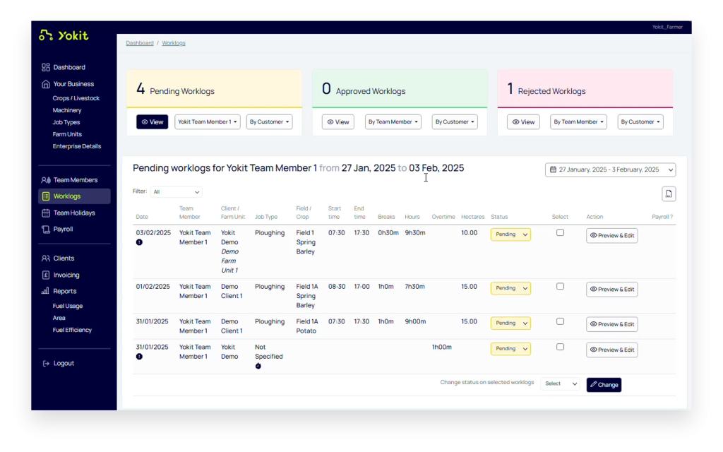Expand the Filter All dropdown

click(x=177, y=192)
